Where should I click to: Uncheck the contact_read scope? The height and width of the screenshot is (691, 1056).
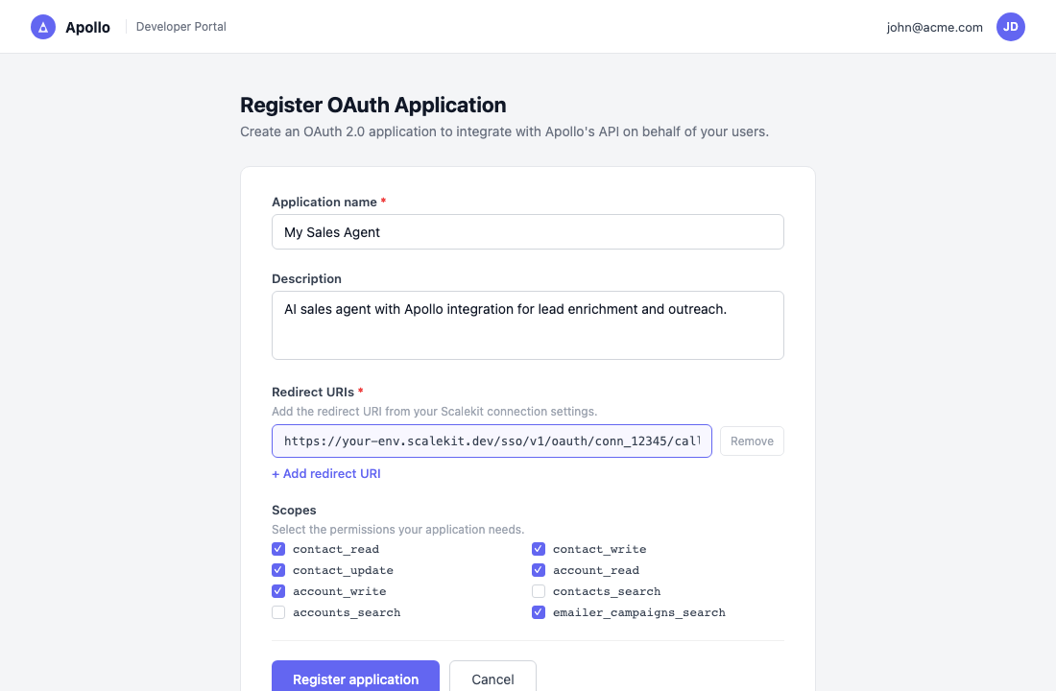278,549
